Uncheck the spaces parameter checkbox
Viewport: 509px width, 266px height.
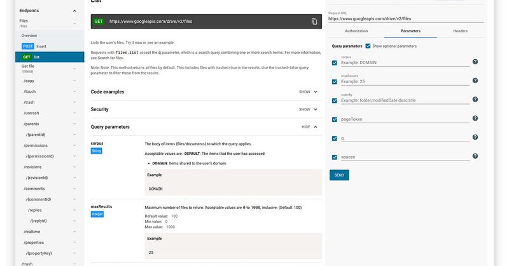335,157
